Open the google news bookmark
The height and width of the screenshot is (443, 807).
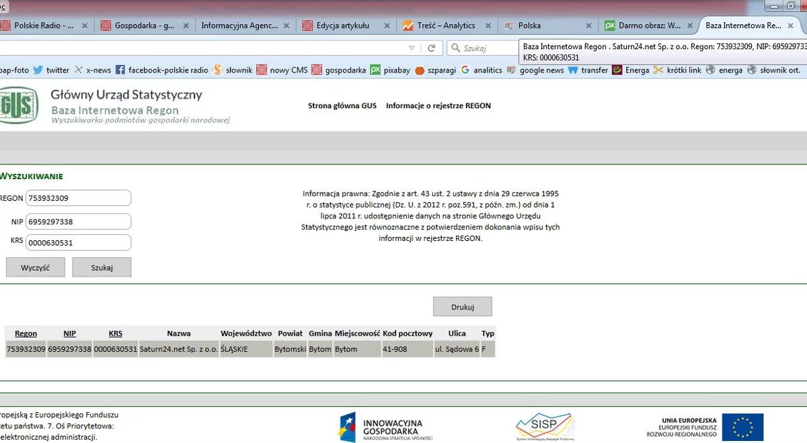tap(535, 70)
